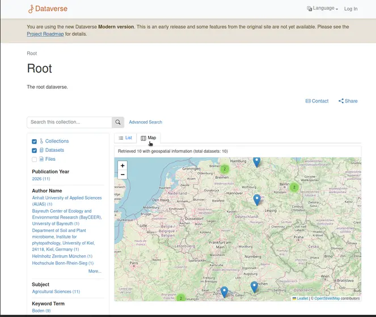Image resolution: width=376 pixels, height=317 pixels.
Task: Click the green cluster marker near Bremen
Action: coord(225,169)
